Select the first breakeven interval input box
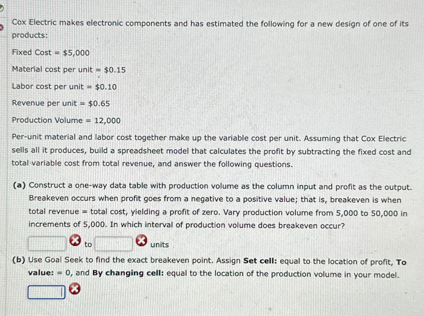Image resolution: width=424 pixels, height=316 pixels. pyautogui.click(x=46, y=244)
